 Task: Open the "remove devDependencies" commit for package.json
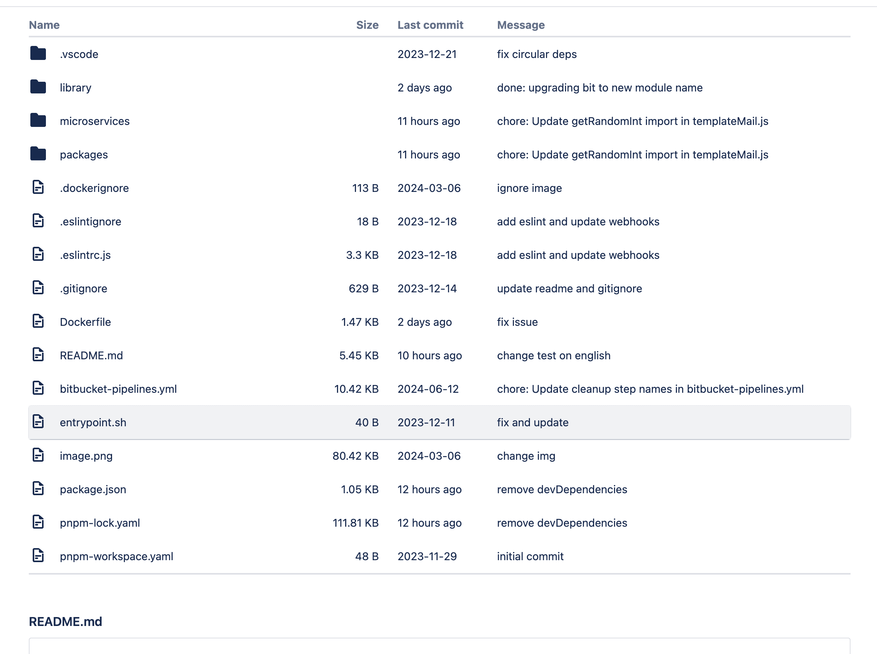562,489
